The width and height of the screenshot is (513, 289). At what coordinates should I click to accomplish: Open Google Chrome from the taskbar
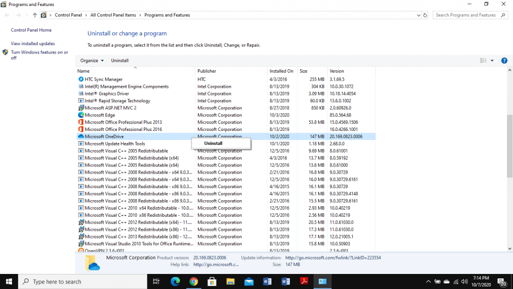click(193, 281)
